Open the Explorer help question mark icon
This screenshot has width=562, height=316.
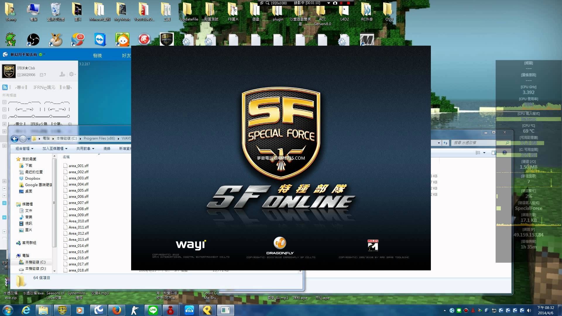pyautogui.click(x=504, y=153)
